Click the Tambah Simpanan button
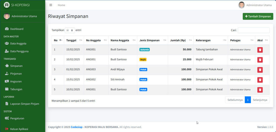The height and width of the screenshot is (132, 276). pos(258,16)
